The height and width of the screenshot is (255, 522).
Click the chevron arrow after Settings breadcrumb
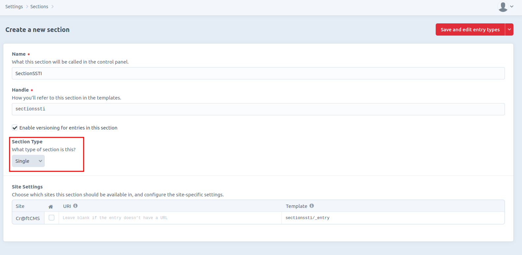point(27,7)
